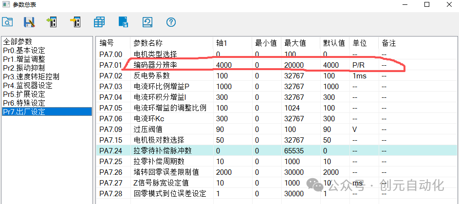Select 堵转回零误差限制值 parameter
The height and width of the screenshot is (204, 459).
coord(166,172)
